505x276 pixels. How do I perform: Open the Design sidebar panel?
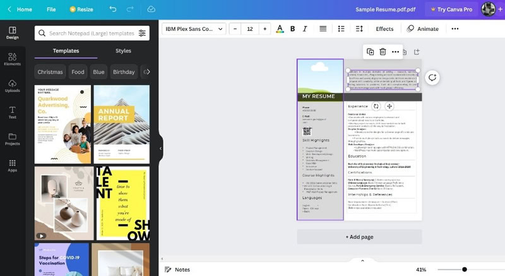[x=12, y=33]
